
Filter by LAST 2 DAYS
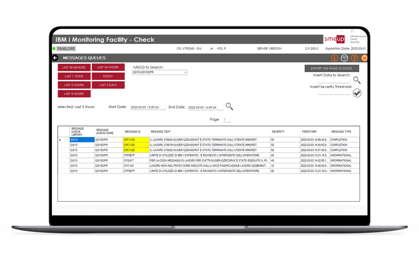tap(108, 85)
